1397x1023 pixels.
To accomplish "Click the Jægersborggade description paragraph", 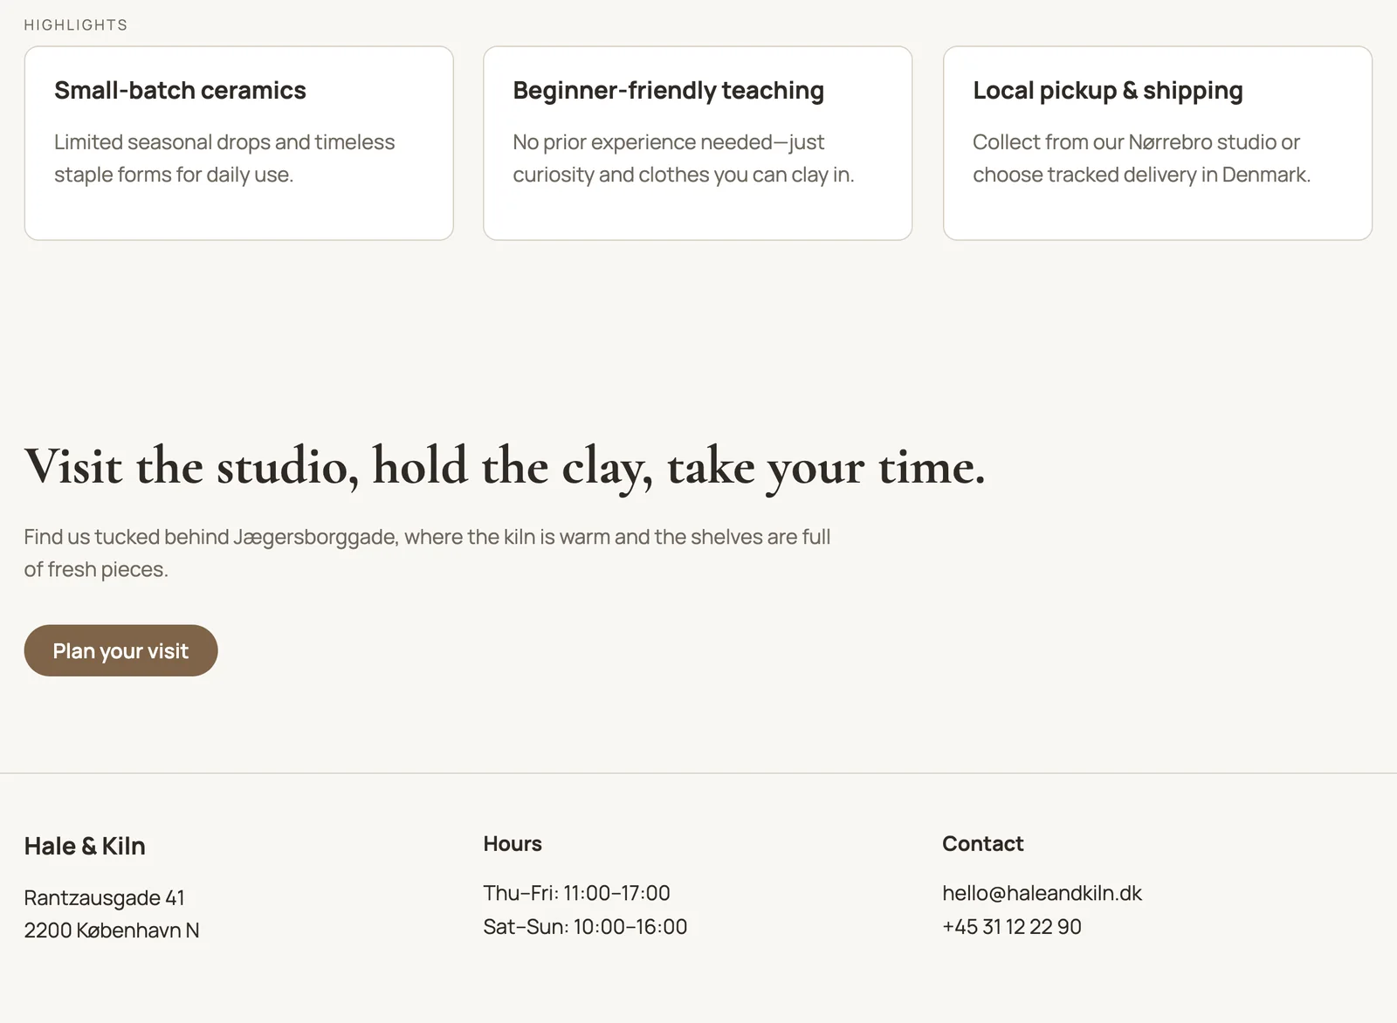I will (427, 553).
